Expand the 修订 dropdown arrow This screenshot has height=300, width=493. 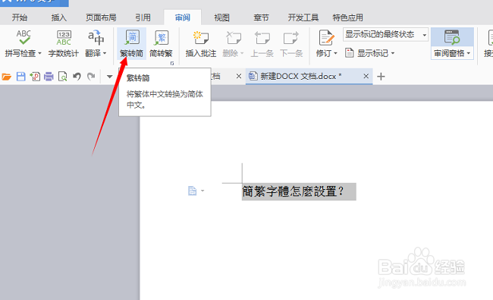(x=335, y=53)
